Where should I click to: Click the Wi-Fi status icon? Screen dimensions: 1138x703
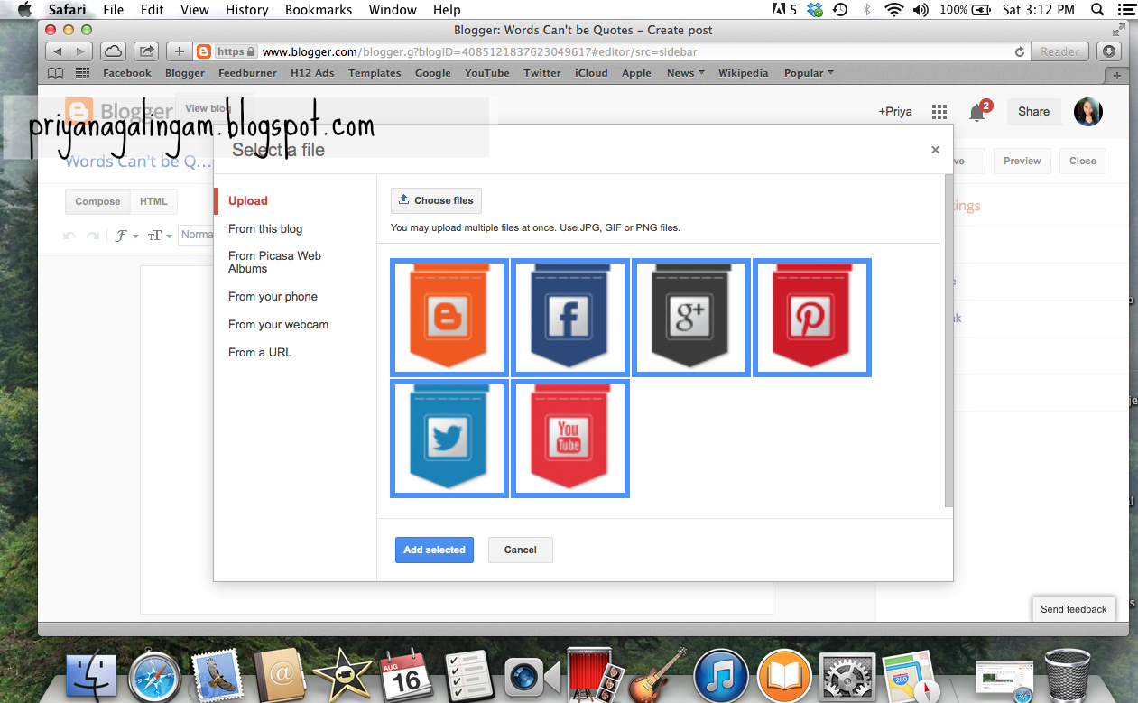tap(893, 9)
